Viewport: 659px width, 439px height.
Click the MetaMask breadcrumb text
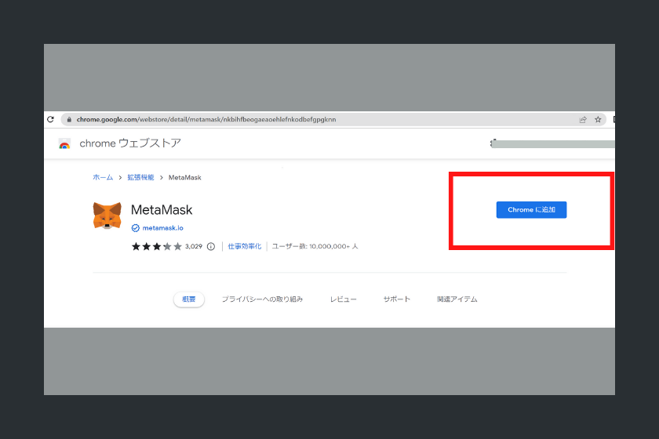coord(185,177)
